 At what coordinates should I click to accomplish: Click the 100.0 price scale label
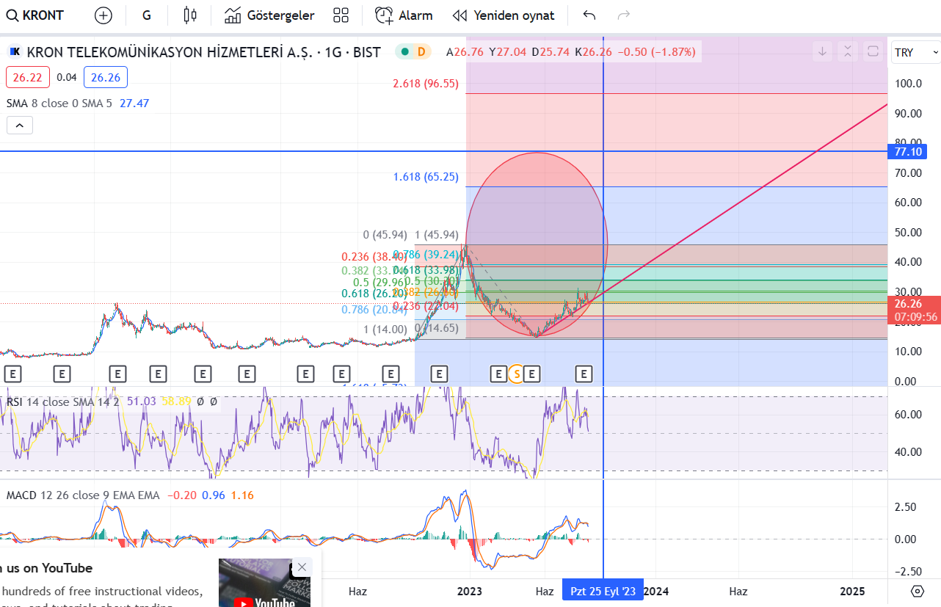pyautogui.click(x=909, y=84)
